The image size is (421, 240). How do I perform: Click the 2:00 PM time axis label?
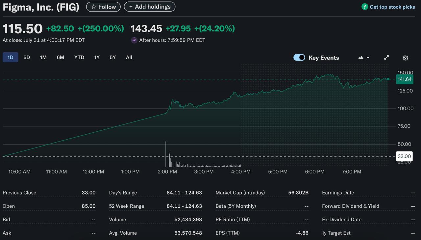167,172
